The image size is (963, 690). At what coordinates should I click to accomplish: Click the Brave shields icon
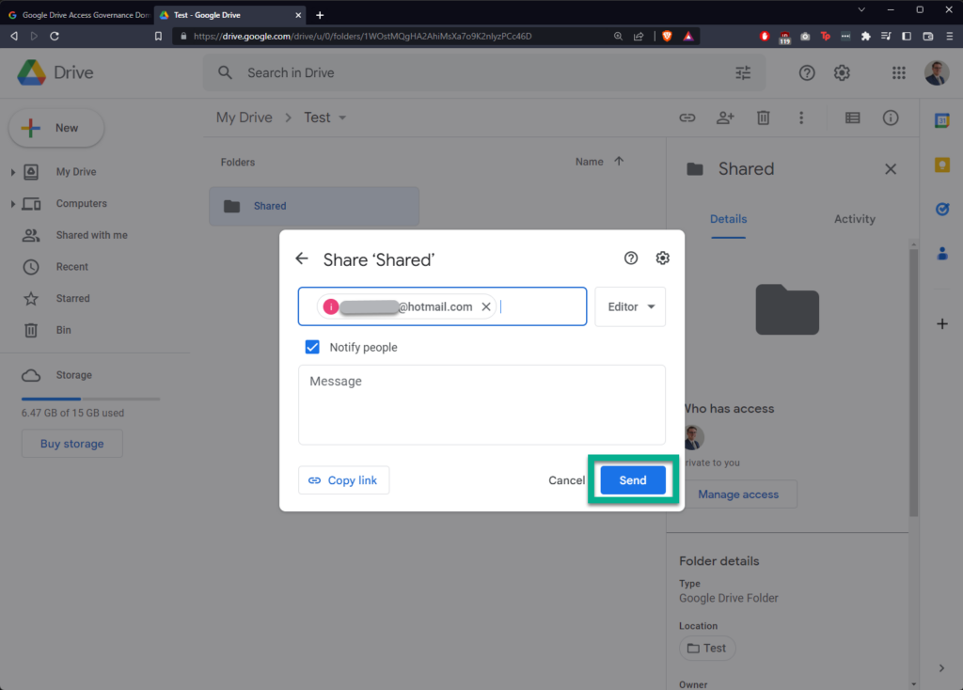[x=667, y=37]
